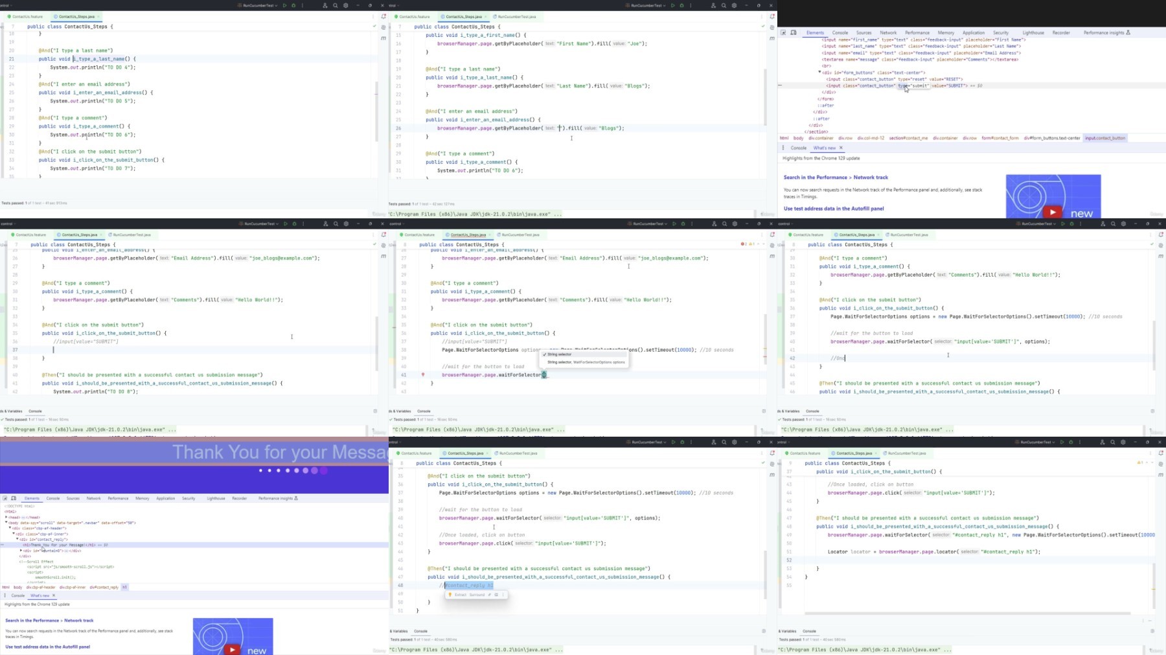Select the form#contact_form breadcrumb
Image resolution: width=1166 pixels, height=655 pixels.
(1000, 138)
